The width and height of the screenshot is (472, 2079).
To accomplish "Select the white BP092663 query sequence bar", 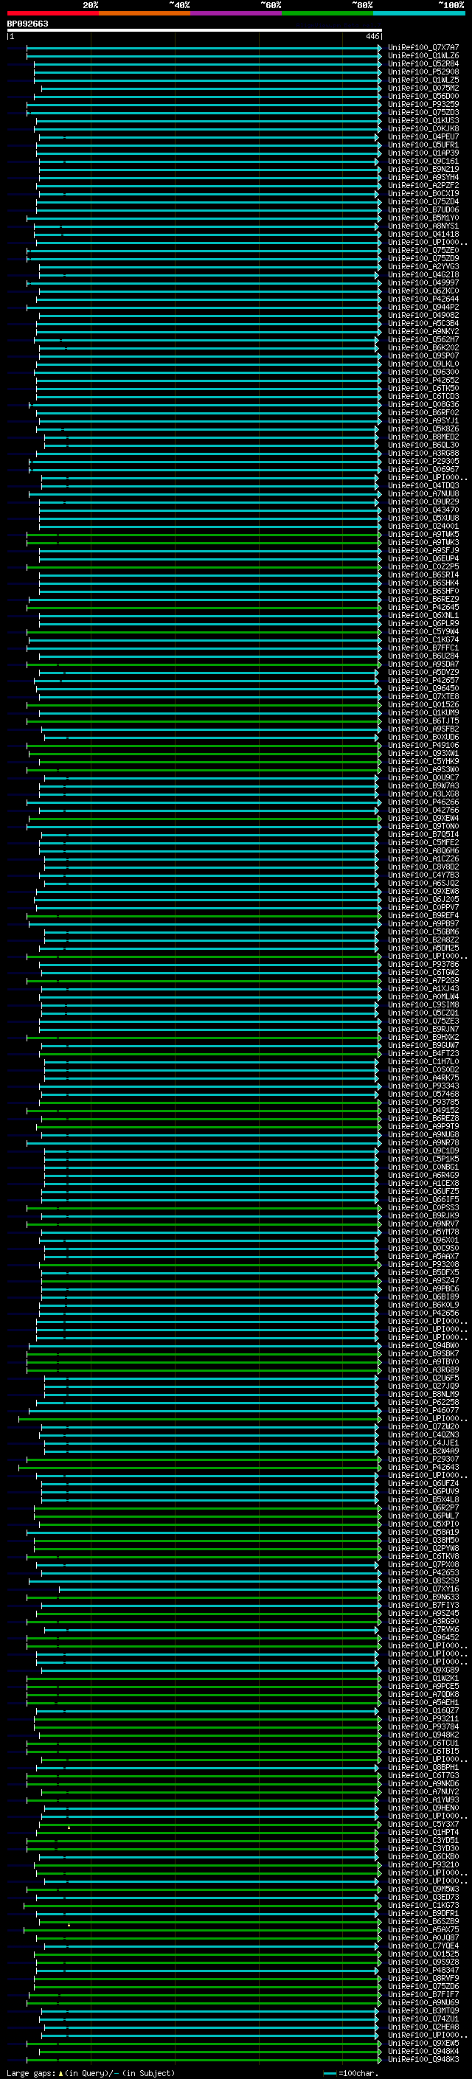I will pos(195,29).
